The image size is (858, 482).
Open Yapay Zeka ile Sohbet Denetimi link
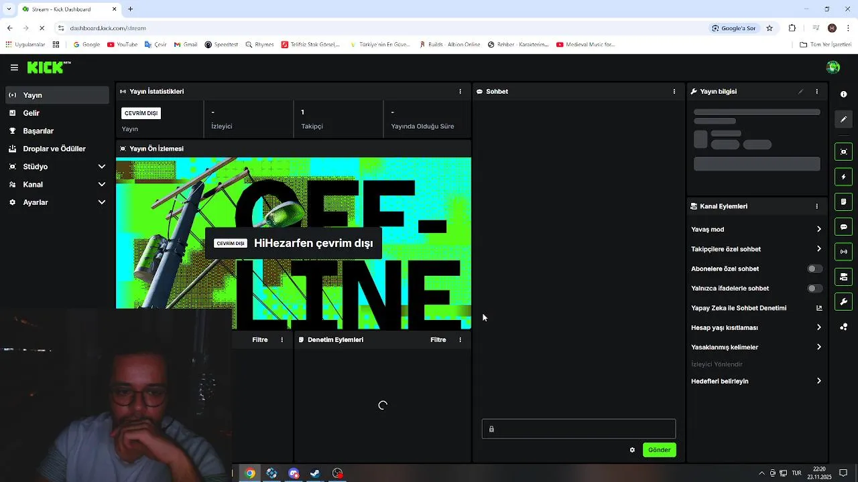pos(756,308)
